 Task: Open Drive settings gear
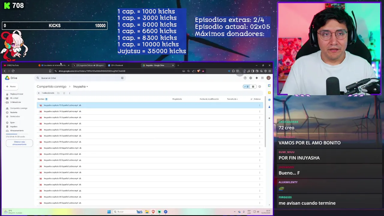click(251, 78)
